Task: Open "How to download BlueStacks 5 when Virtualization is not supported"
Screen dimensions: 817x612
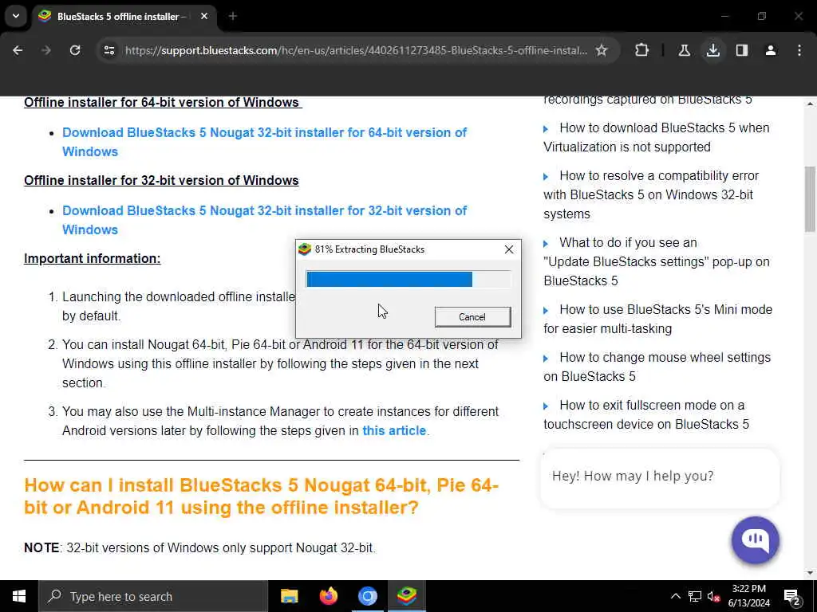Action: [657, 137]
